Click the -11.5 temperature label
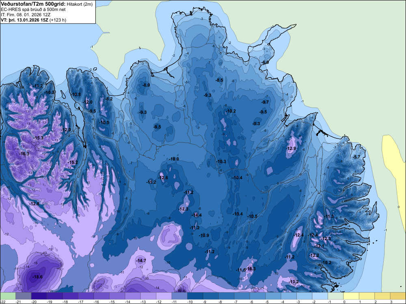The height and width of the screenshot is (304, 406). click(241, 270)
